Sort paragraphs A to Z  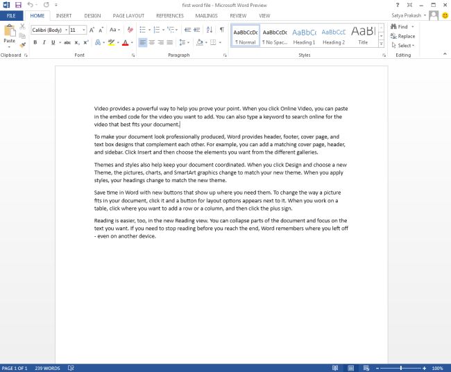click(210, 30)
